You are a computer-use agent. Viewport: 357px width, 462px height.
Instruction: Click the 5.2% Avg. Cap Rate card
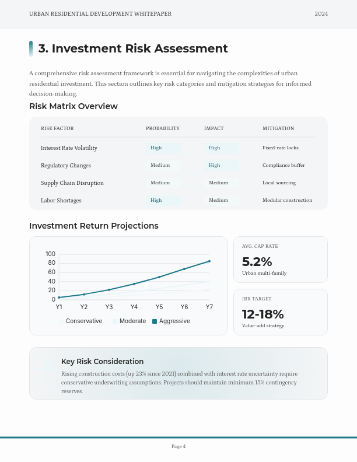click(x=280, y=260)
